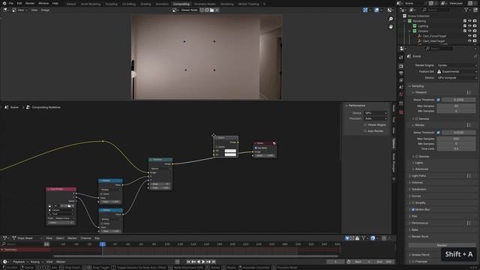Click the Compositing Nodetree breadcrumb
The width and height of the screenshot is (480, 270).
tap(46, 107)
